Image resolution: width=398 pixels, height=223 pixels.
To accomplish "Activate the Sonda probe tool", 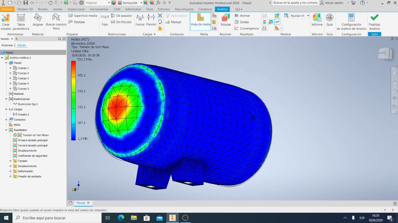I will click(242, 22).
